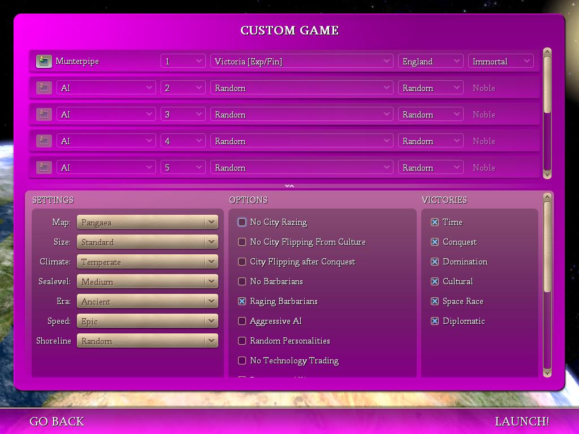Screen dimensions: 579x434
Task: Click the settings panel scrollbar thumb
Action: [547, 246]
